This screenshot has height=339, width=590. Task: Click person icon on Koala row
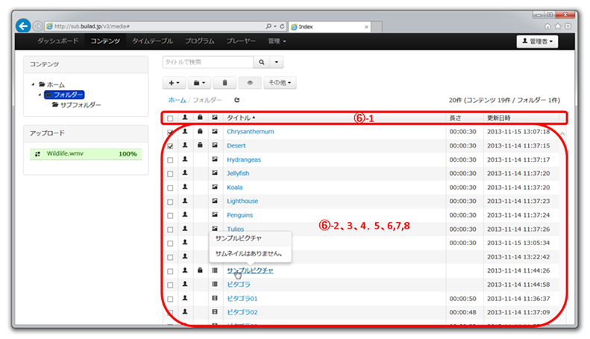point(185,187)
